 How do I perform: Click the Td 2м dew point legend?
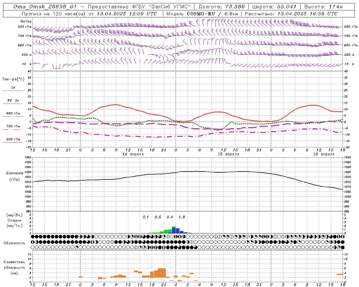pos(13,100)
